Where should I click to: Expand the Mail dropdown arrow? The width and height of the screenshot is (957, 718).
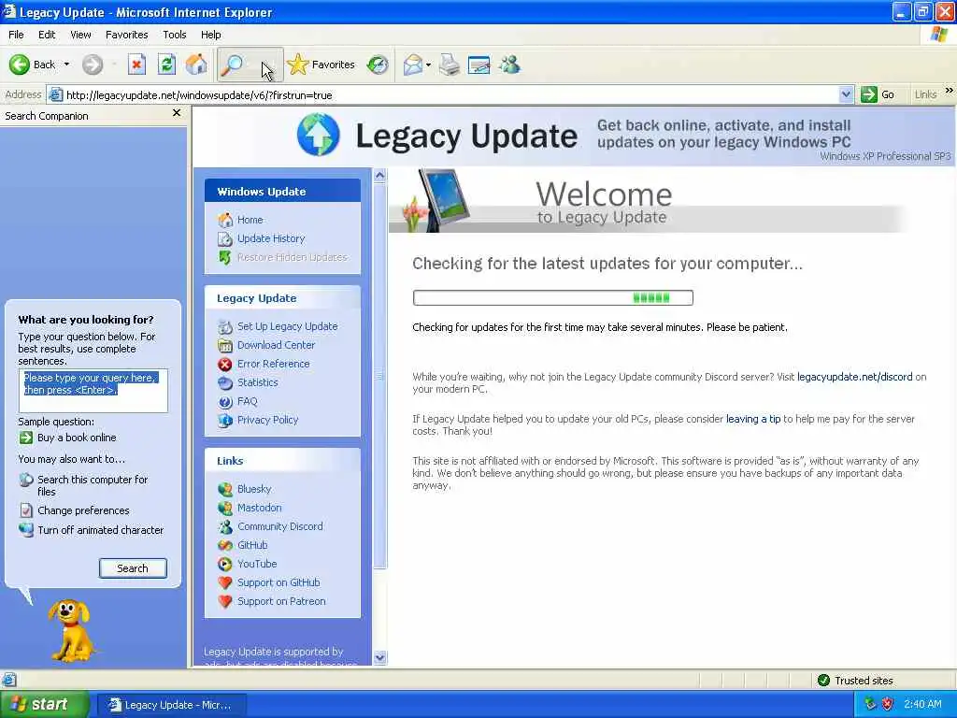click(x=428, y=65)
